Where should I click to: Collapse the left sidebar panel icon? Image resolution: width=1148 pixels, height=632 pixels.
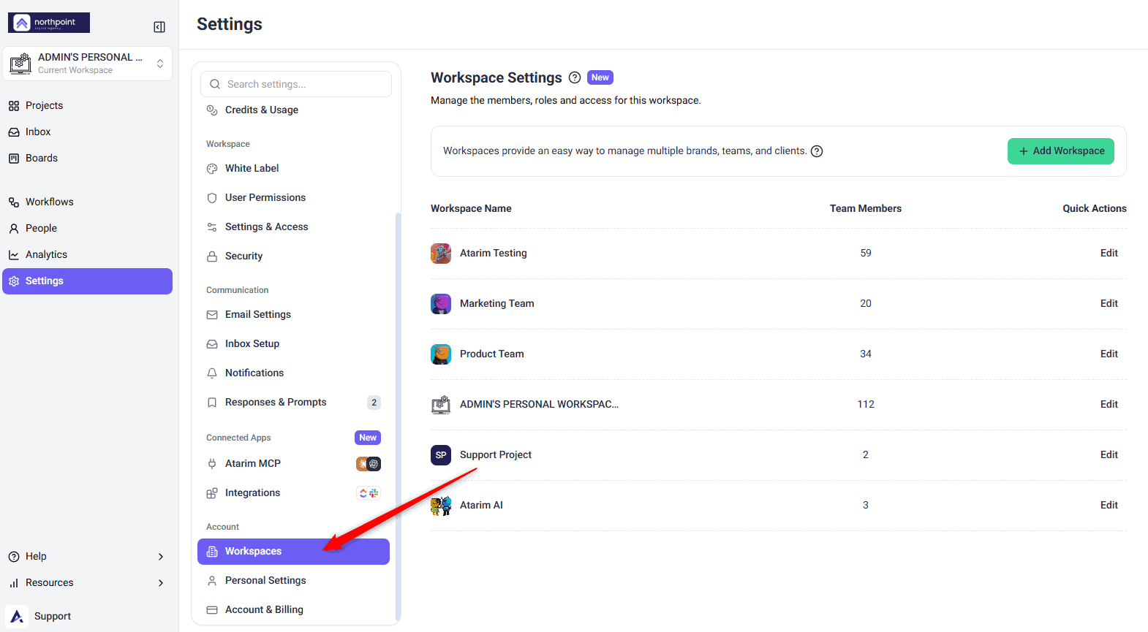159,27
